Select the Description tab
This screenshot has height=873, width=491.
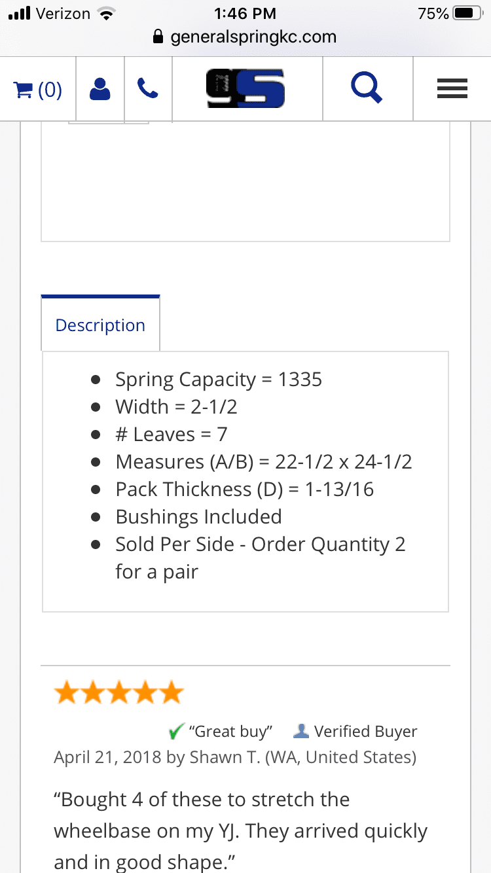(100, 325)
